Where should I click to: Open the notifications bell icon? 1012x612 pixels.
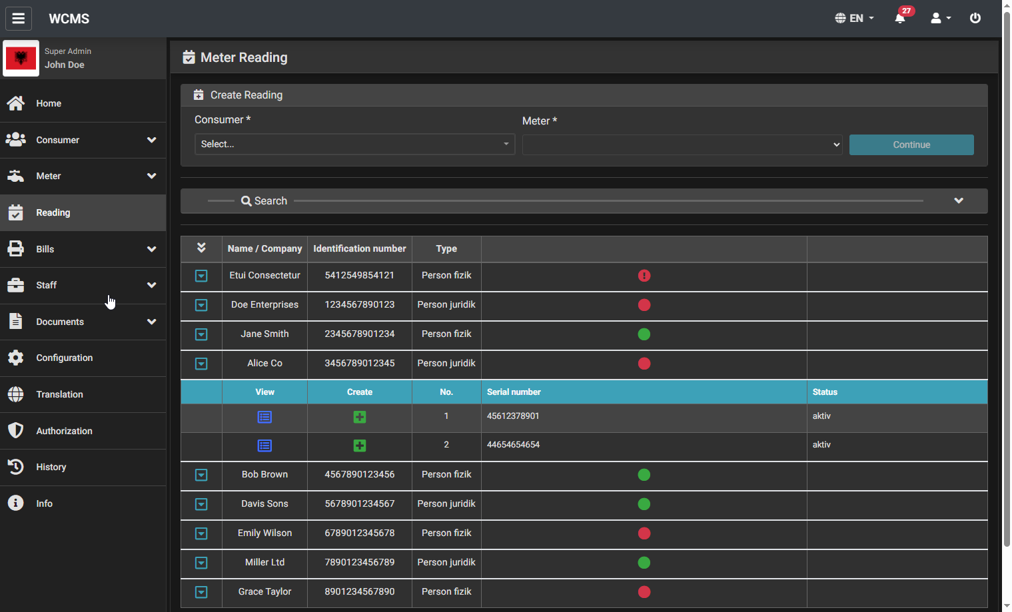(900, 18)
